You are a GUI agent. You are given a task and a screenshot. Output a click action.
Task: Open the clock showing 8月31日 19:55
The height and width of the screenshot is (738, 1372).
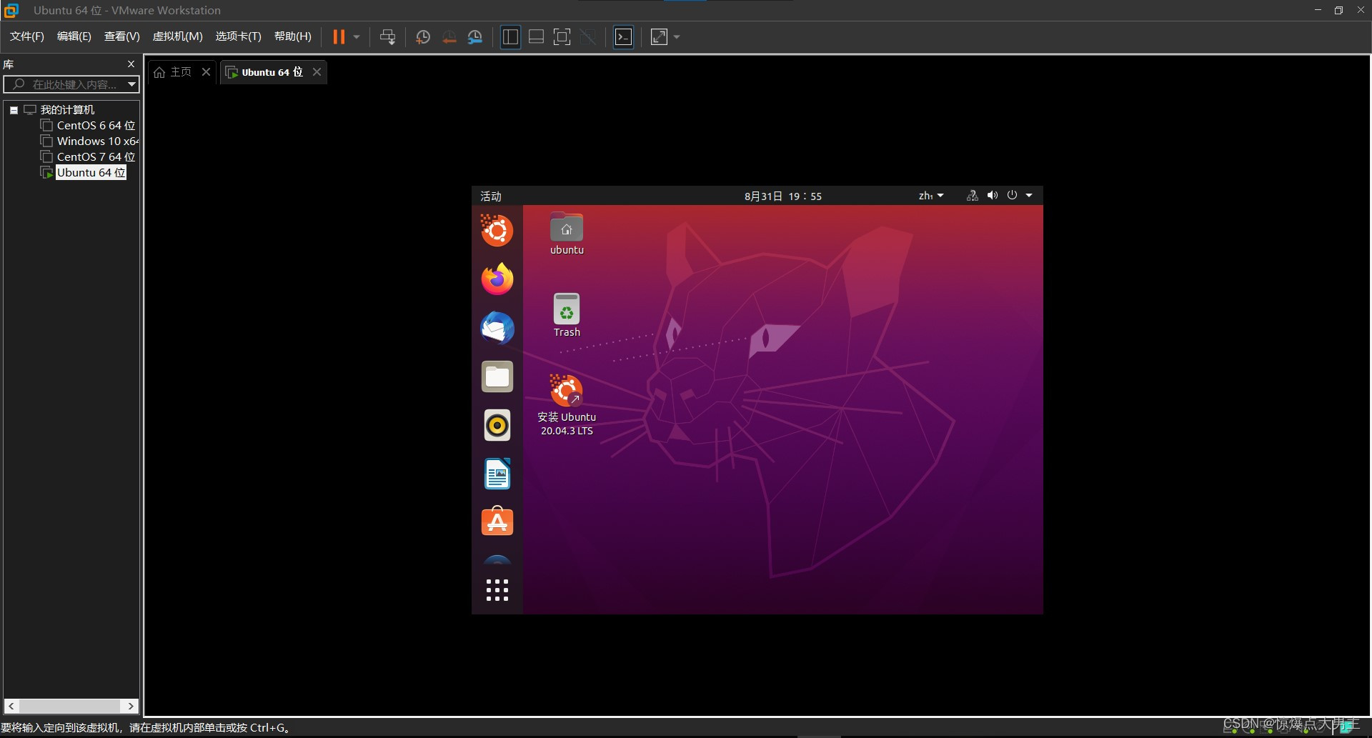(x=783, y=196)
